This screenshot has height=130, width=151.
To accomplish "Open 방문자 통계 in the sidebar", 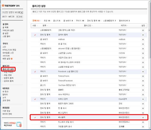I will 8,78.
